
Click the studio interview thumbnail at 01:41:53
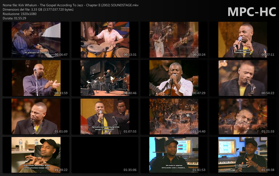(x=174, y=155)
